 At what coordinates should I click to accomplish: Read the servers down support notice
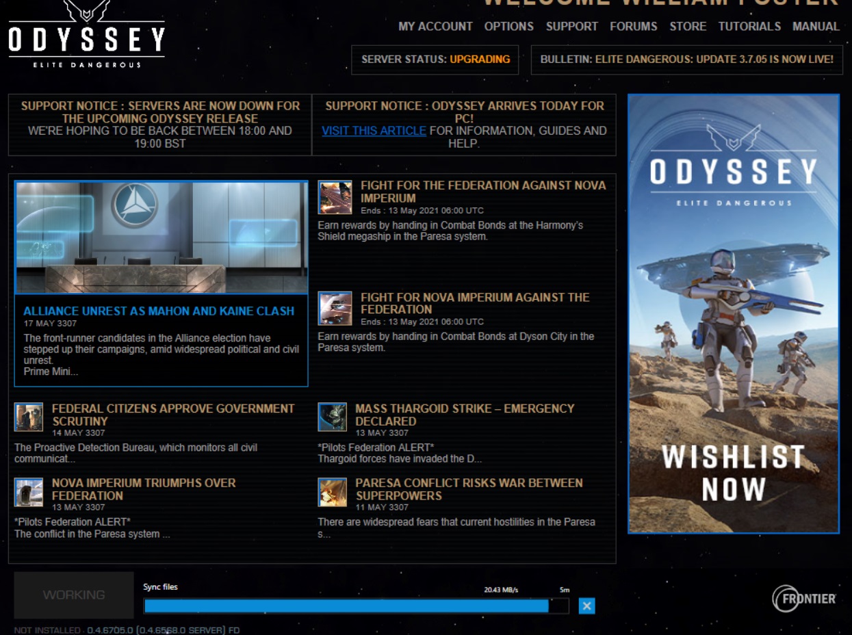160,125
